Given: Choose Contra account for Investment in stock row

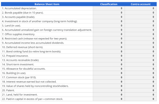Looking at the screenshot, I should tap(141, 21).
